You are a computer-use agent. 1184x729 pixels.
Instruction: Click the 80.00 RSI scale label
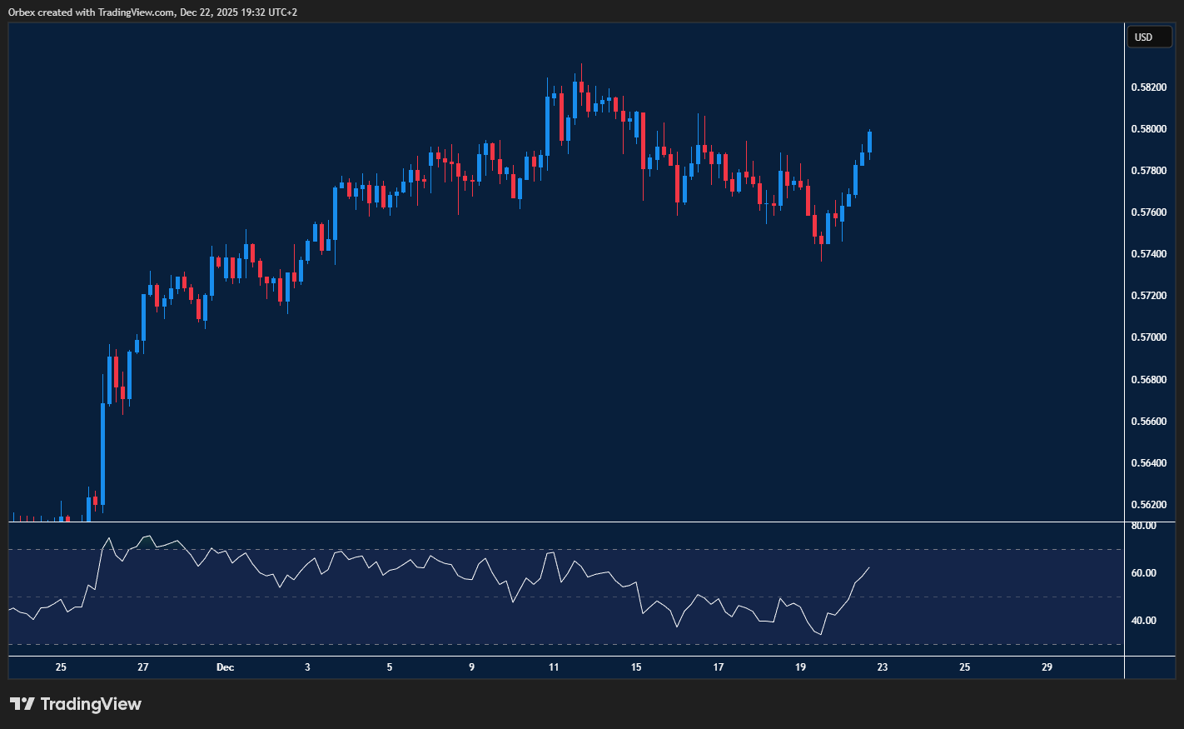[x=1143, y=526]
